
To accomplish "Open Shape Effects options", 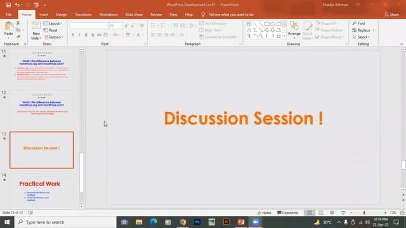I will [330, 37].
